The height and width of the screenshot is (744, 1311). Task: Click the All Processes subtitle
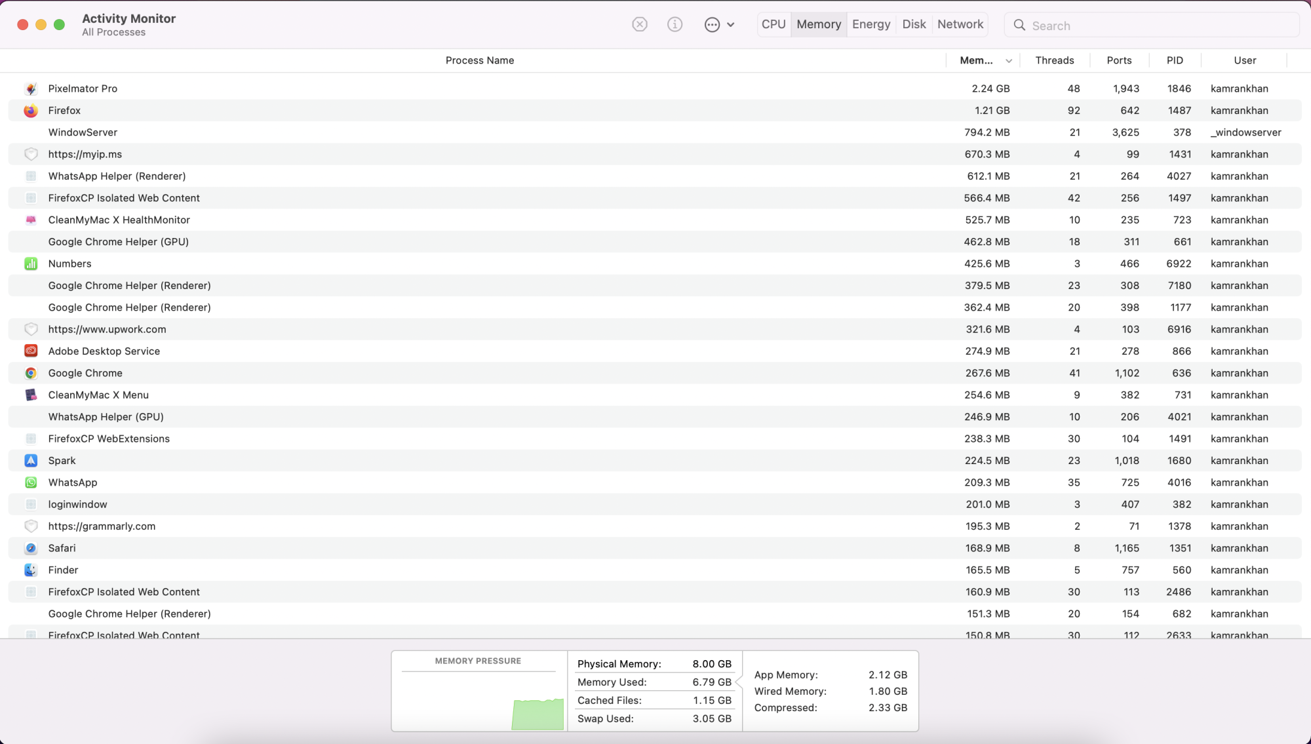[113, 32]
